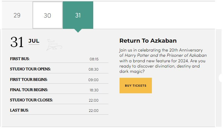Click the JUL month label
Screen dimensions: 223x129
(34, 41)
